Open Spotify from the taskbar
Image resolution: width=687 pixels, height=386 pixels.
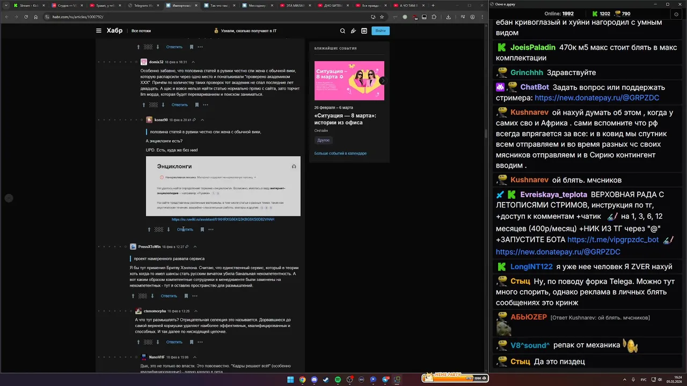click(x=338, y=380)
